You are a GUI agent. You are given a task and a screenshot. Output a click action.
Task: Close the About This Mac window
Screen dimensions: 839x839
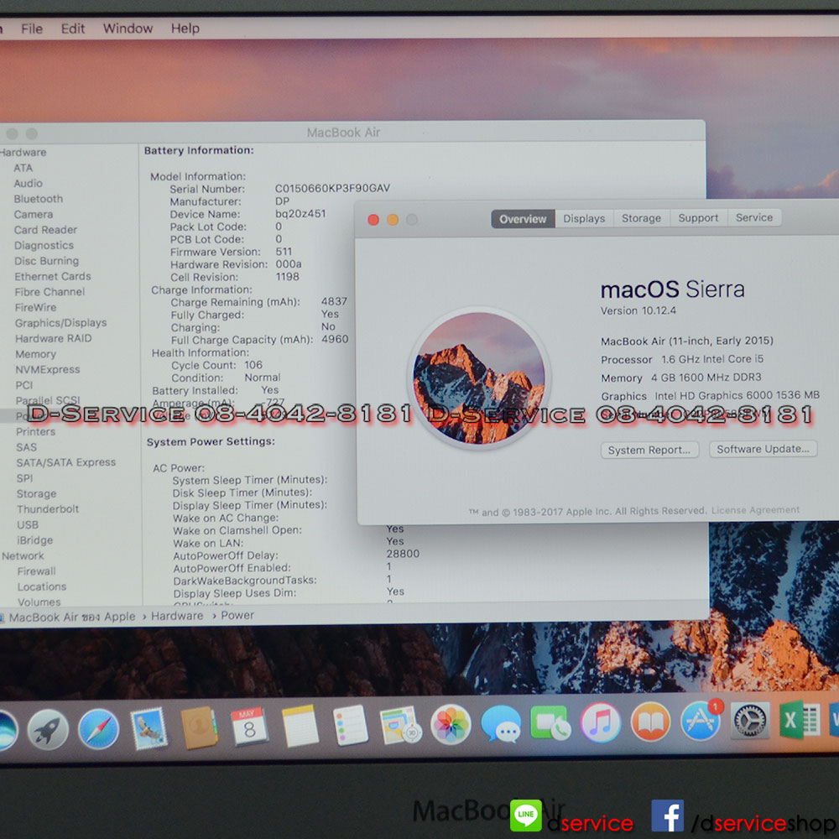pos(373,220)
